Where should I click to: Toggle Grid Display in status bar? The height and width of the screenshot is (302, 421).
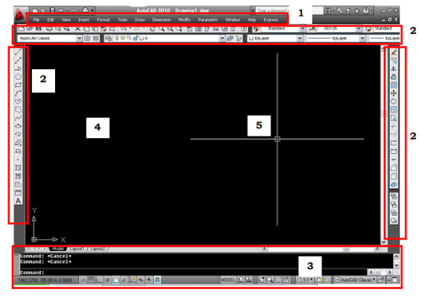point(90,280)
